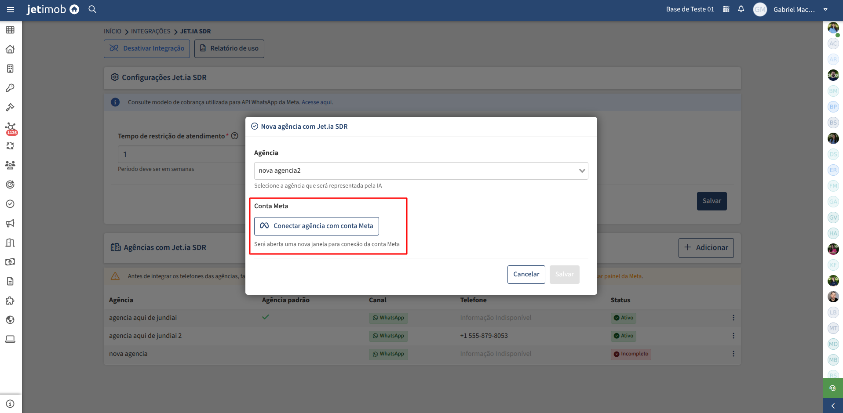Click WhatsApp badge in nova agencia row
Viewport: 843px width, 413px height.
(x=388, y=354)
